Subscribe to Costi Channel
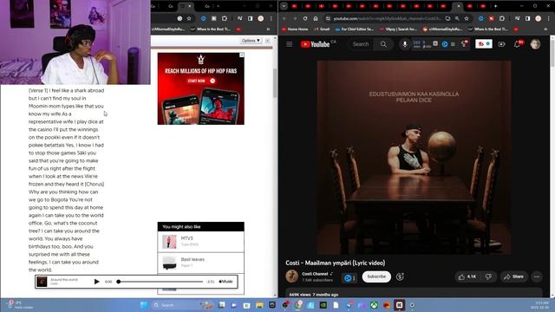 (x=376, y=276)
